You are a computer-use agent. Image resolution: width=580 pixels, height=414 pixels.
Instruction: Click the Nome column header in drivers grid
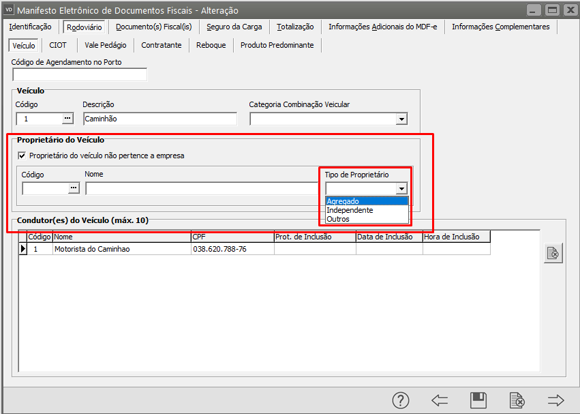(x=122, y=237)
